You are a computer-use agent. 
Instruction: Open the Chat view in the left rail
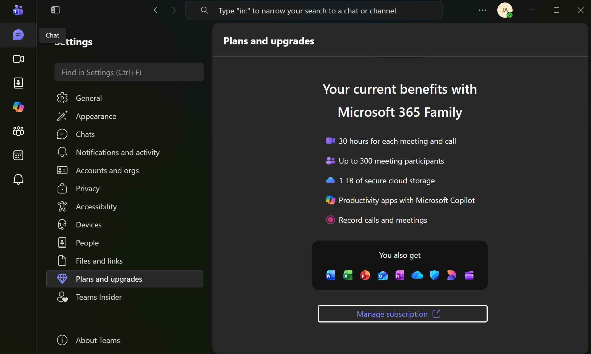[x=18, y=35]
